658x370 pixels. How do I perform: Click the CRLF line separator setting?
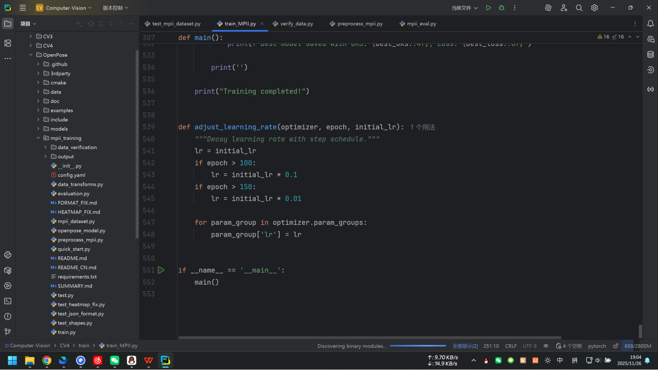pyautogui.click(x=511, y=346)
